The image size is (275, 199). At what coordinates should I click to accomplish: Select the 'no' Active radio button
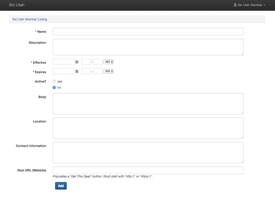54,87
